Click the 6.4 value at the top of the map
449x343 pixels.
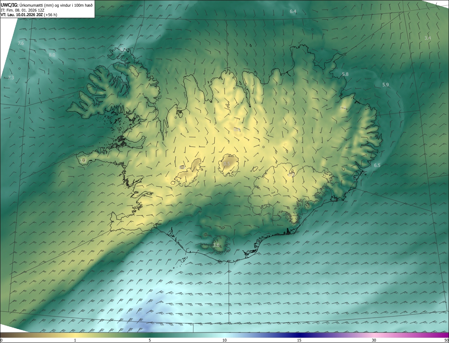(x=293, y=12)
